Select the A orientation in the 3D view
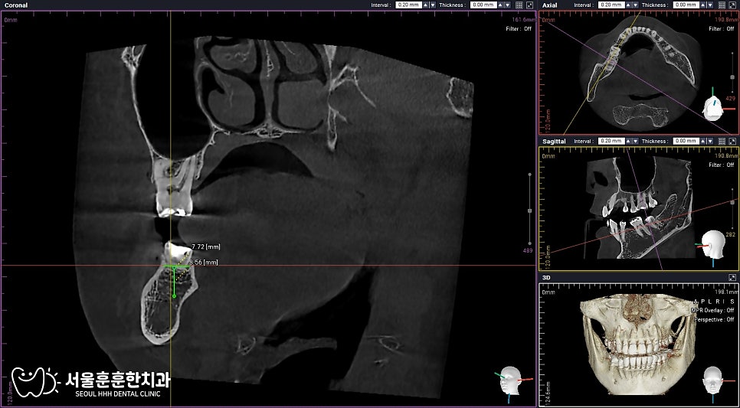The height and width of the screenshot is (408, 740). pyautogui.click(x=695, y=301)
